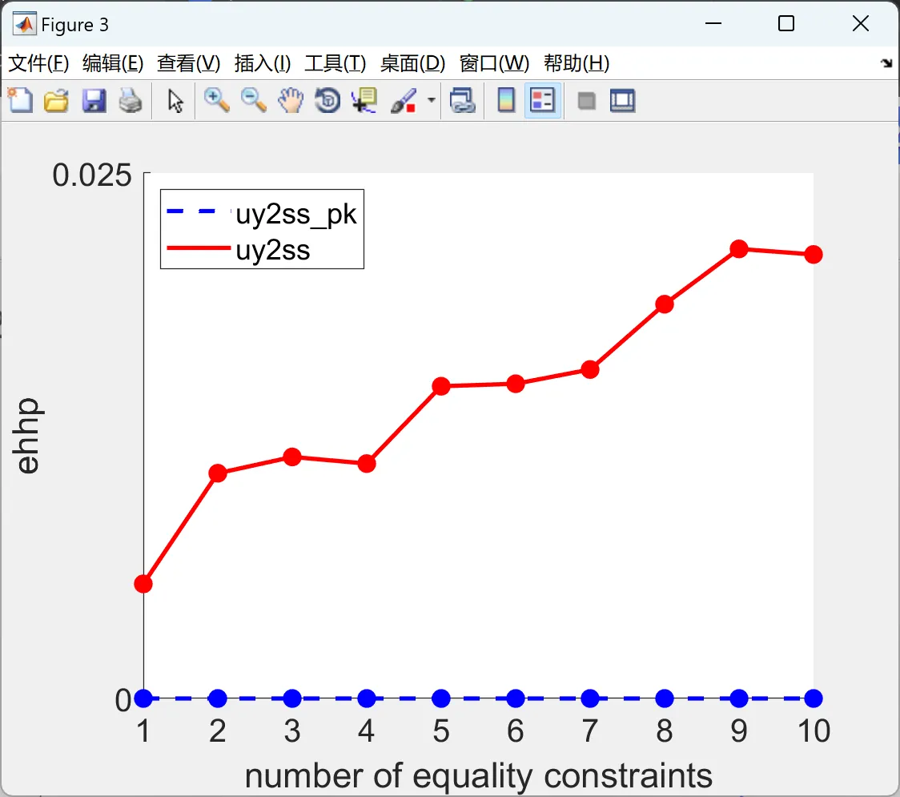Select the Pan hand tool
Image resolution: width=900 pixels, height=797 pixels.
[291, 100]
